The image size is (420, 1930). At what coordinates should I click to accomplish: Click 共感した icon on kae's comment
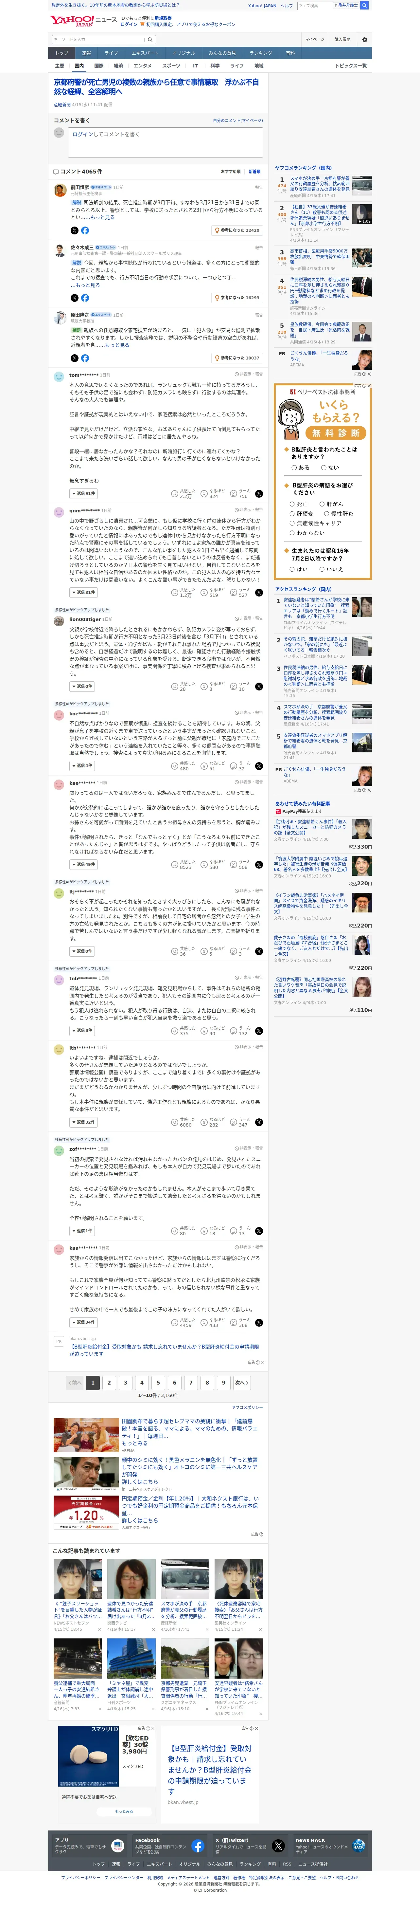(174, 865)
